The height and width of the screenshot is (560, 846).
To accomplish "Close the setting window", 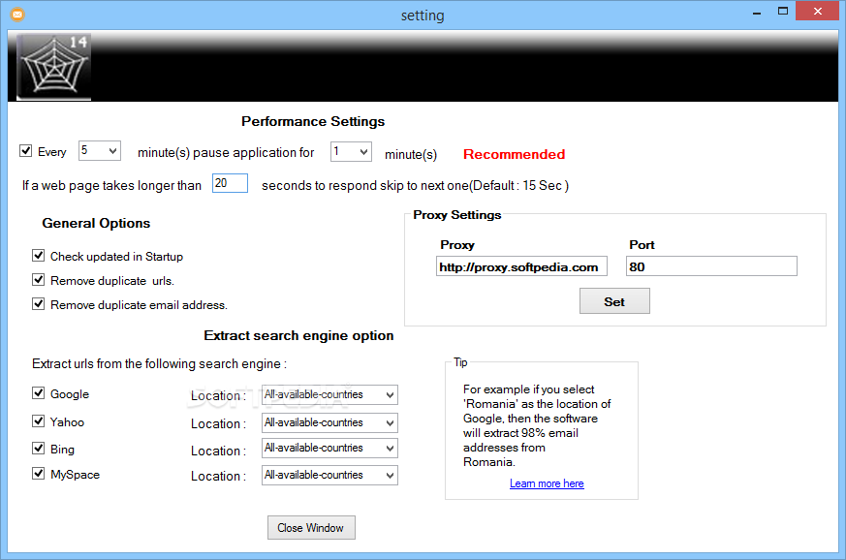I will (x=817, y=12).
